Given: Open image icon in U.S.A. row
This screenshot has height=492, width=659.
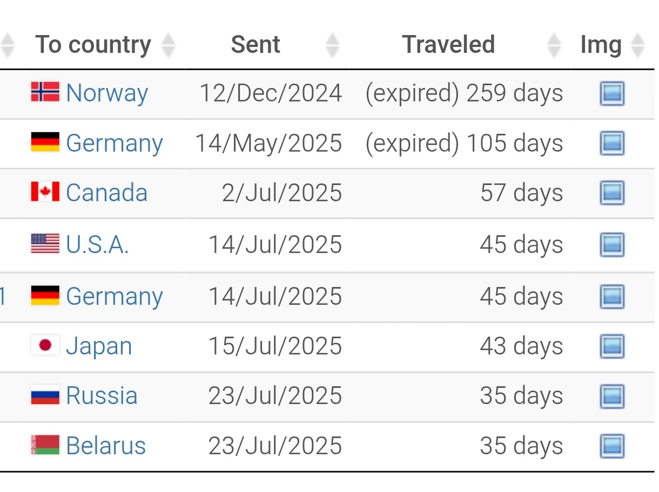Looking at the screenshot, I should pos(612,245).
